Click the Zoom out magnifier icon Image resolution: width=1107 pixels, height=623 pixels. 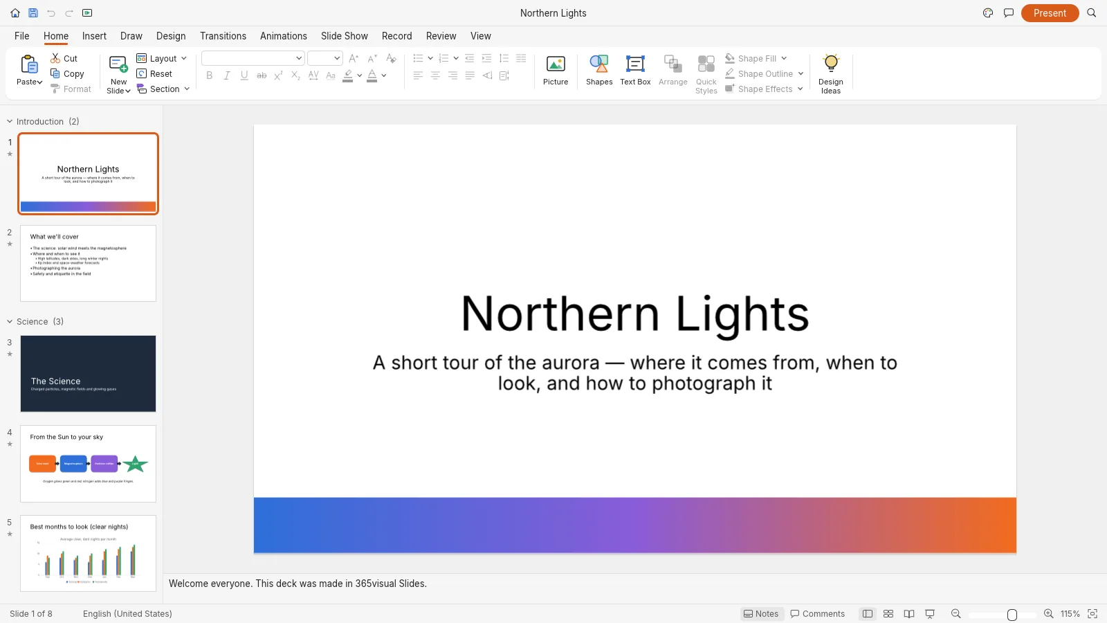[x=956, y=614]
